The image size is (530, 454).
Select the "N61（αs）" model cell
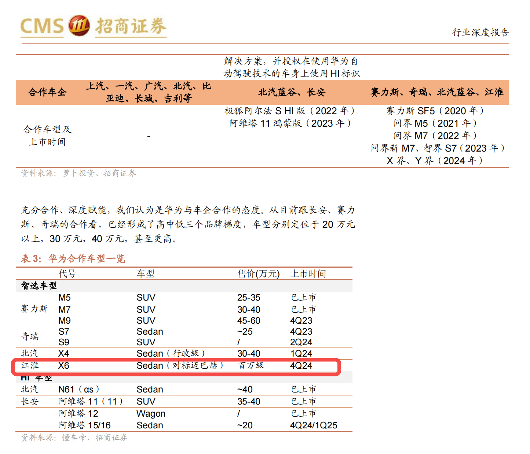[79, 389]
